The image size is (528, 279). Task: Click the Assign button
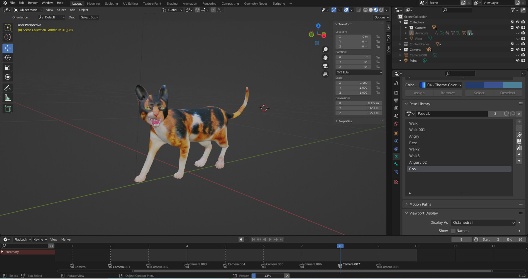419,93
